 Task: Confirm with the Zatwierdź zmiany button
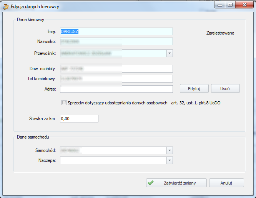pyautogui.click(x=176, y=183)
